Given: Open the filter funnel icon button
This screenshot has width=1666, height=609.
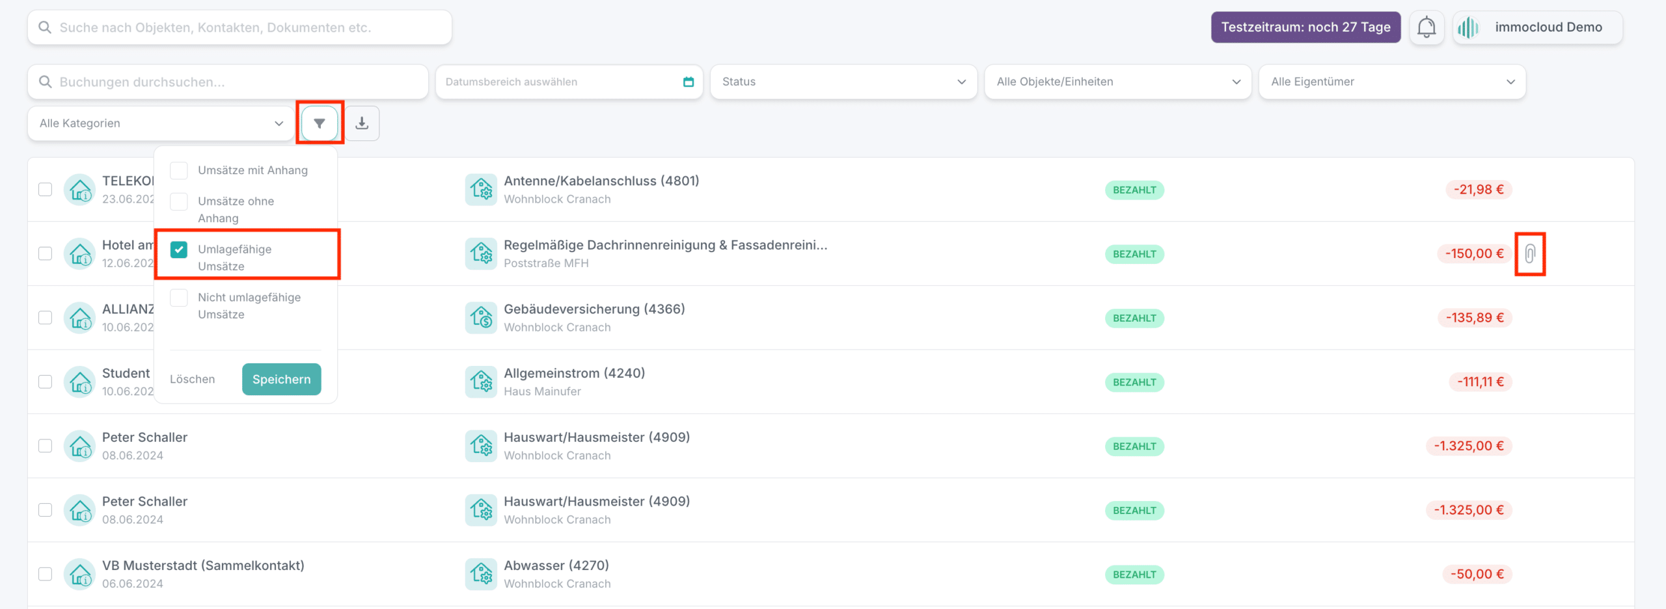Looking at the screenshot, I should [x=320, y=123].
